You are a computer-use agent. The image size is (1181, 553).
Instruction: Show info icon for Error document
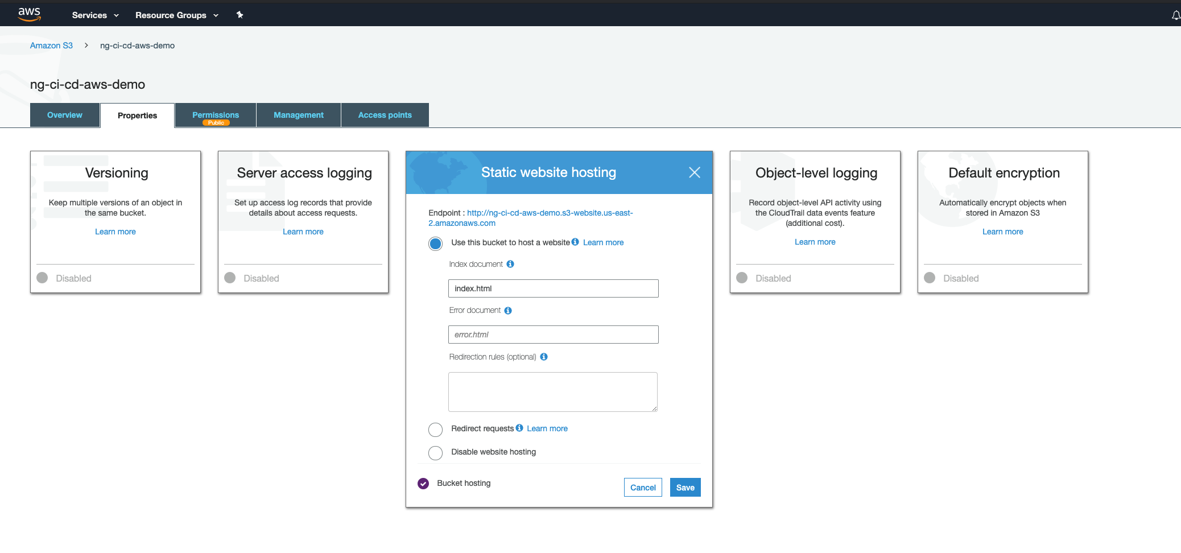[508, 311]
